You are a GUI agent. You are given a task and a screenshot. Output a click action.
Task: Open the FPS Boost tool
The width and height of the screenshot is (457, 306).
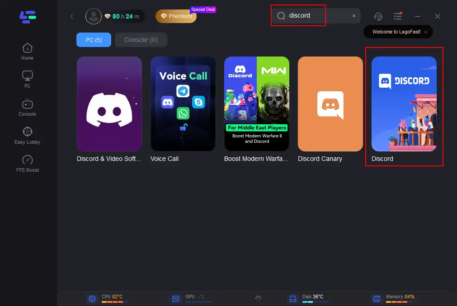tap(27, 163)
